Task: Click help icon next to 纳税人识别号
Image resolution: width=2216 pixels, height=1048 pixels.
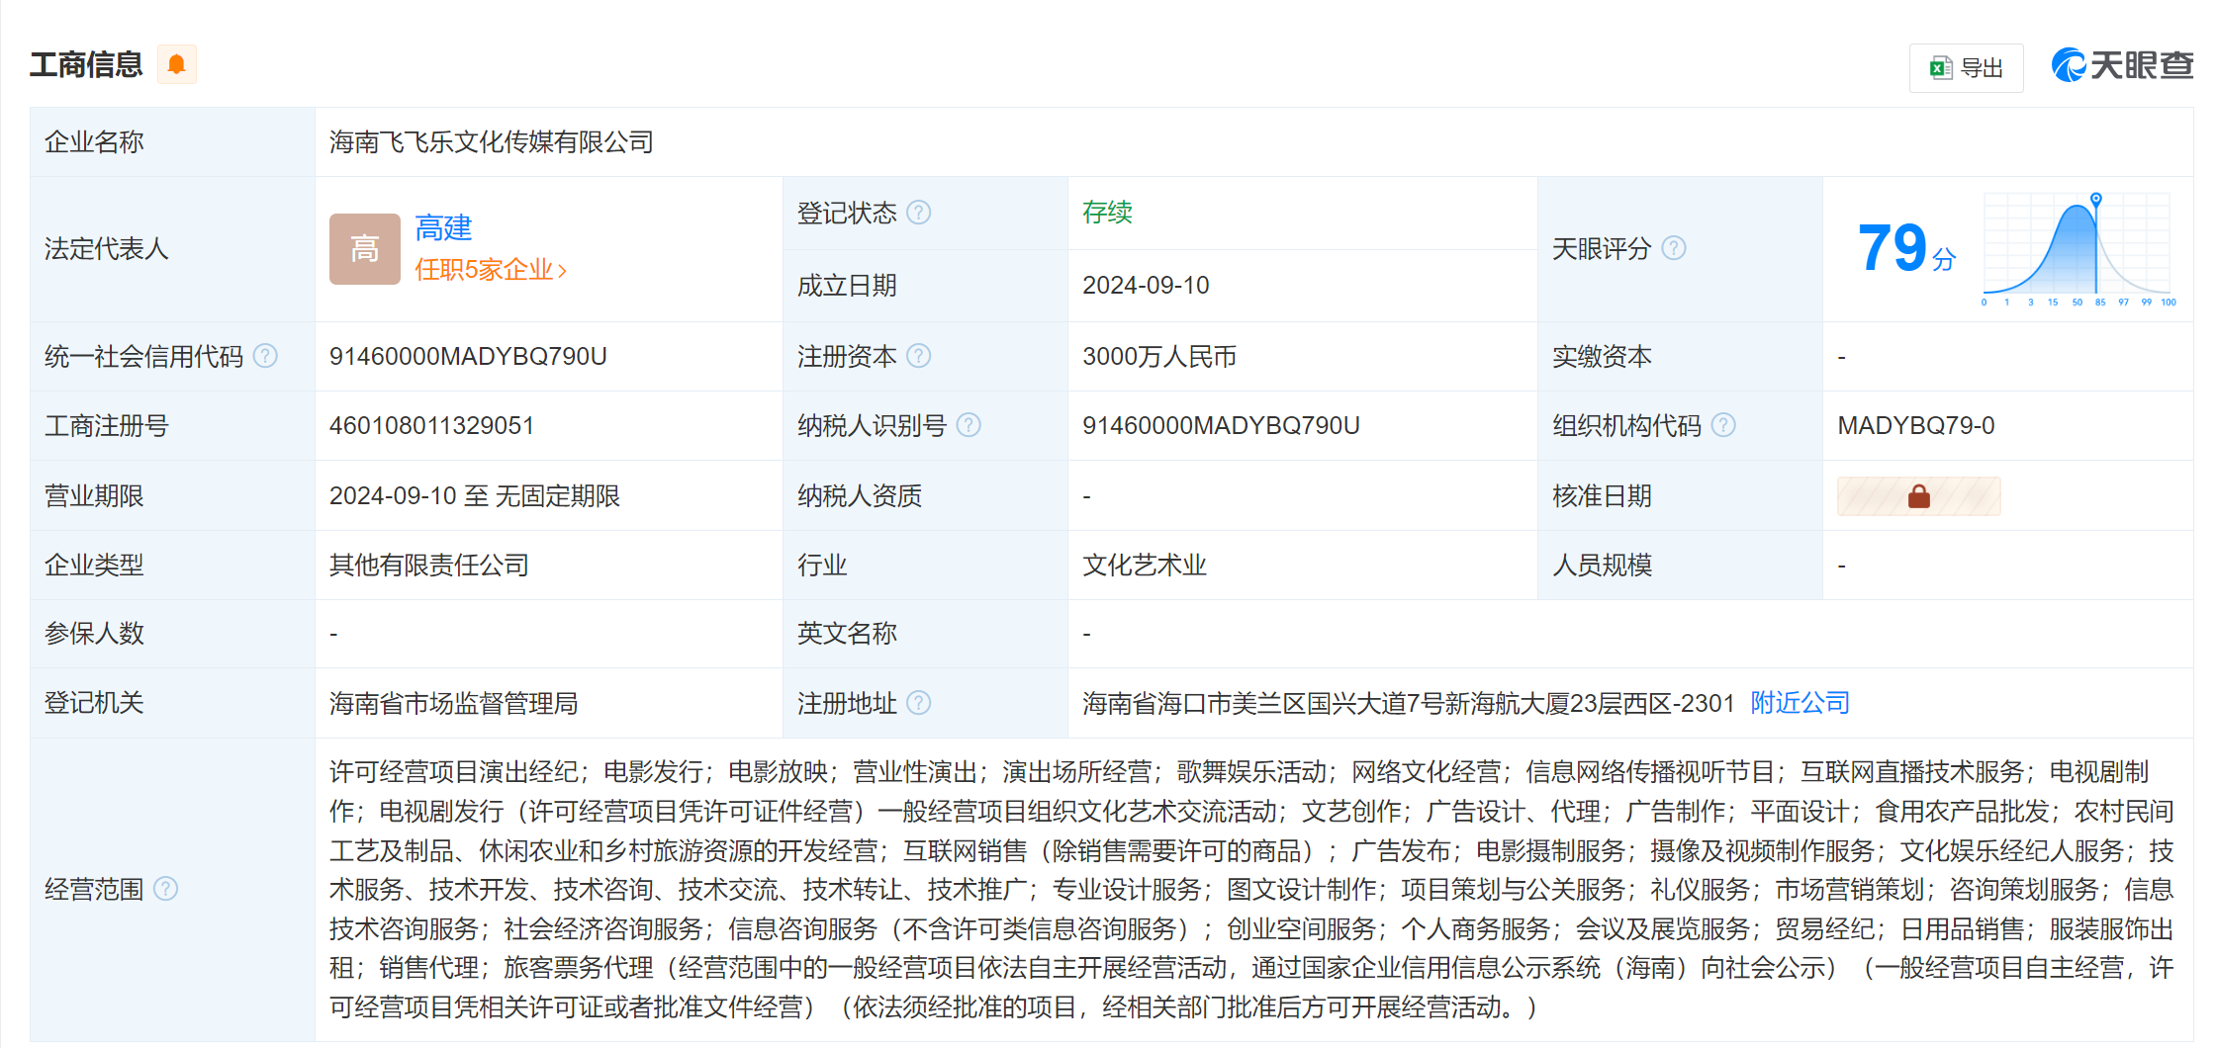Action: 969,425
